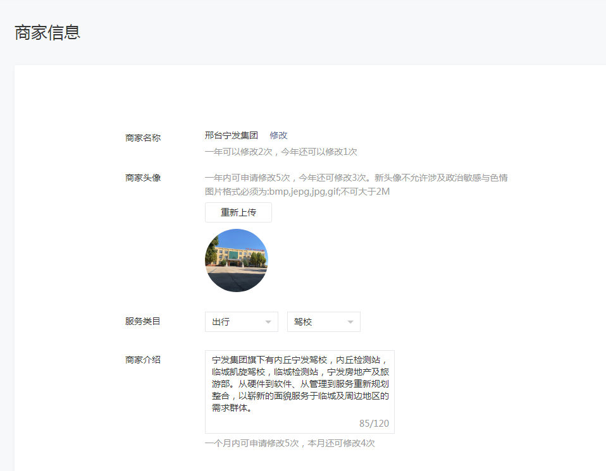Click the 商家名称 label

tap(142, 138)
